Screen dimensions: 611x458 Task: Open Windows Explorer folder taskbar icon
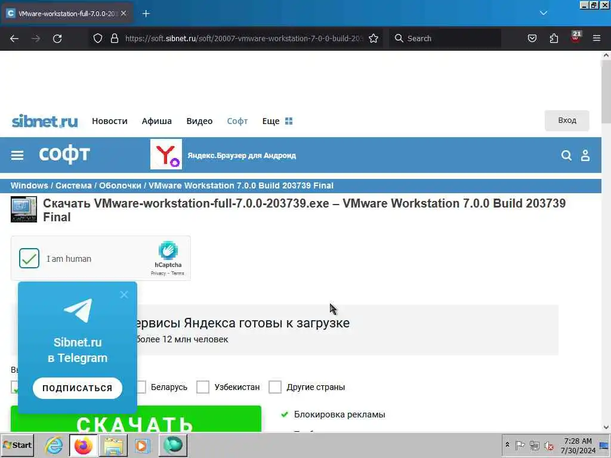click(x=113, y=445)
